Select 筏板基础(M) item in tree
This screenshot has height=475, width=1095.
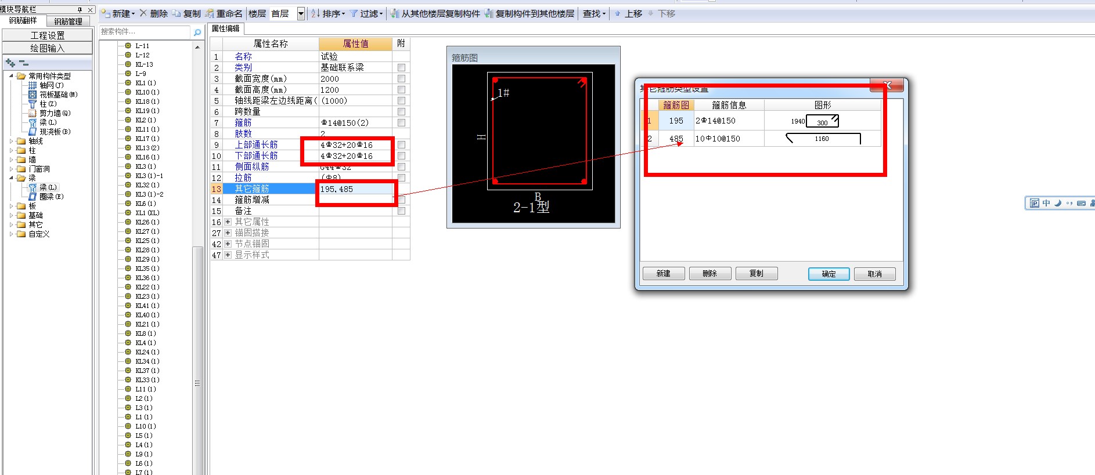pos(53,95)
